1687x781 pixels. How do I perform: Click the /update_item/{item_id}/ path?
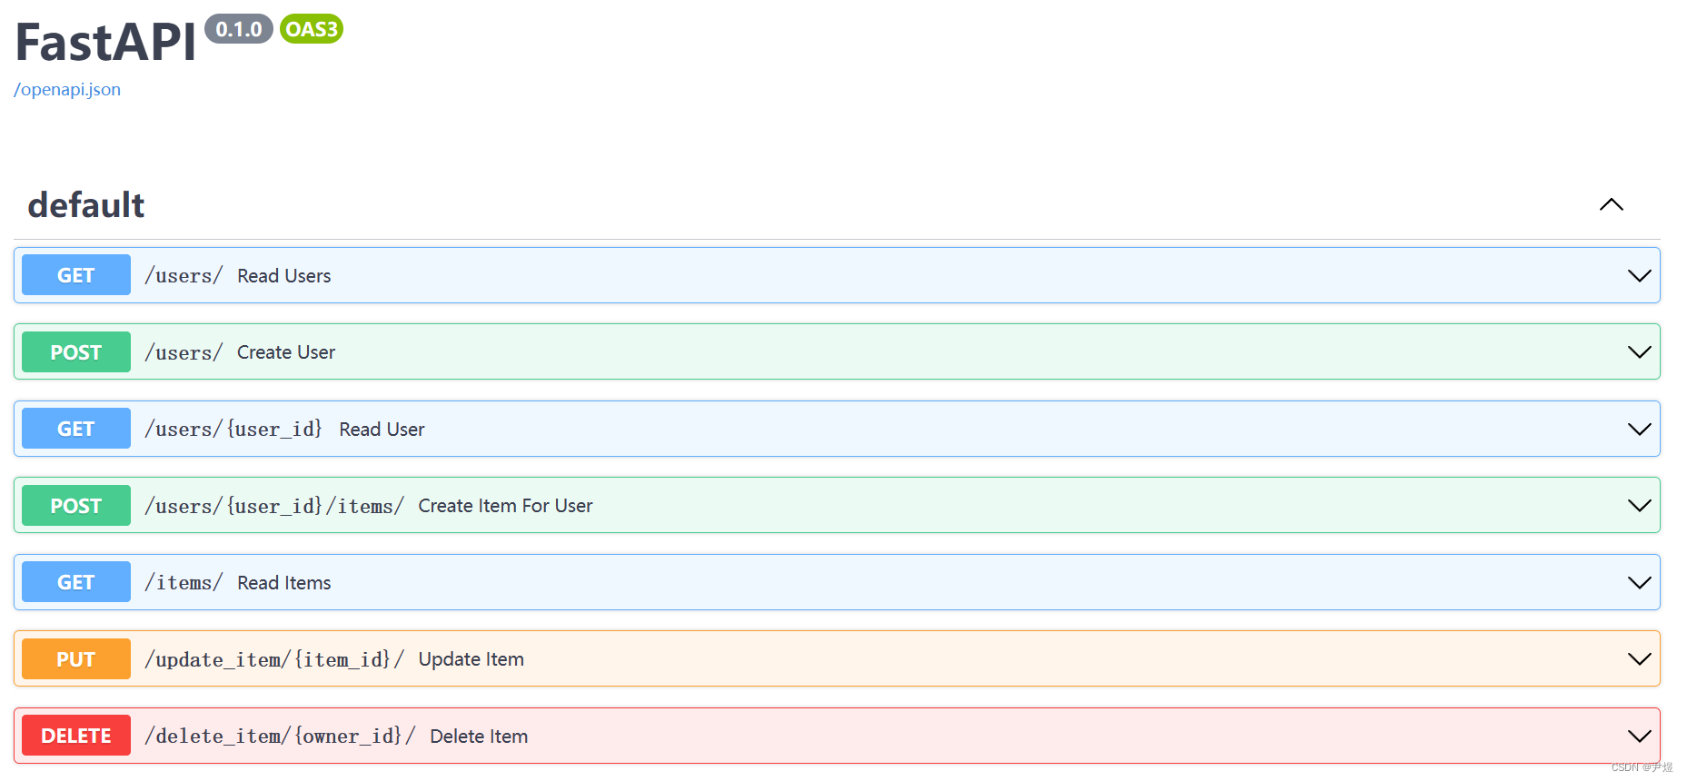pyautogui.click(x=274, y=659)
